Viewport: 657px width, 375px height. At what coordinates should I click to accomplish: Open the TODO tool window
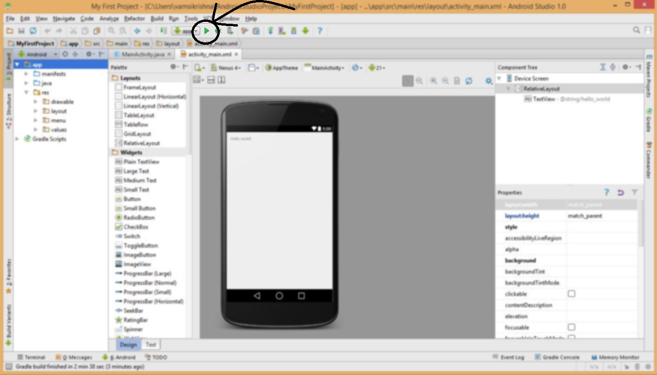tap(156, 357)
